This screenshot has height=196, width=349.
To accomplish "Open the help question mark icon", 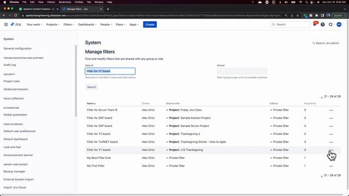I will (x=322, y=24).
